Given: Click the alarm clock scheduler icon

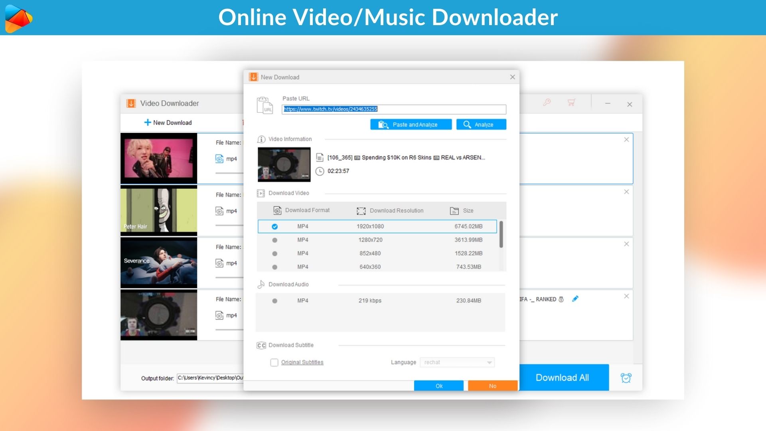Looking at the screenshot, I should pos(626,378).
